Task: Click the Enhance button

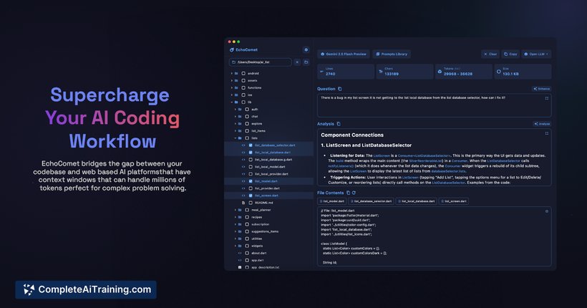Action: point(542,90)
